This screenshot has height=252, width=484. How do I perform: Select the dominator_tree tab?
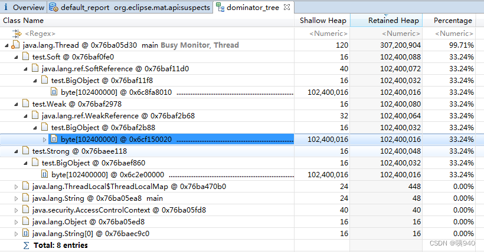click(253, 7)
